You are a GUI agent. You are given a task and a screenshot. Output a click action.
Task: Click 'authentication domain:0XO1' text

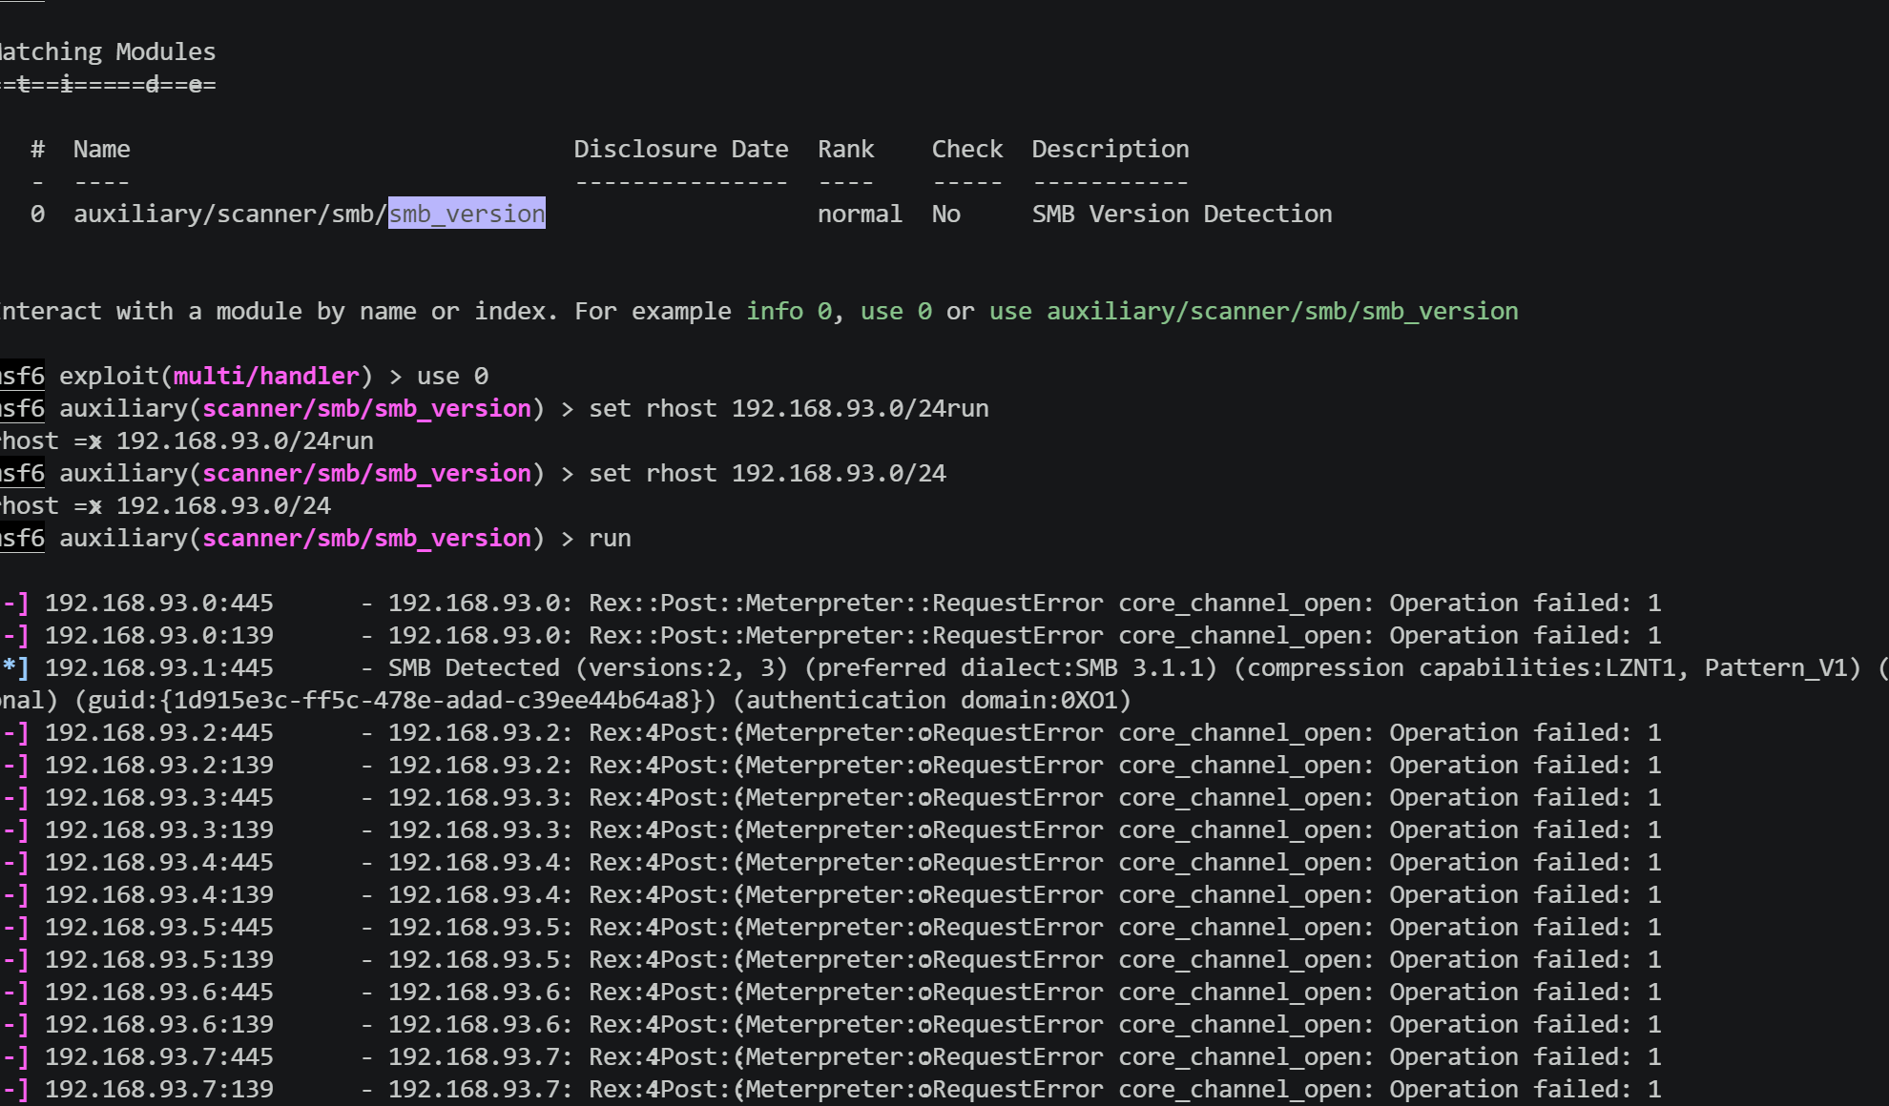pyautogui.click(x=932, y=700)
